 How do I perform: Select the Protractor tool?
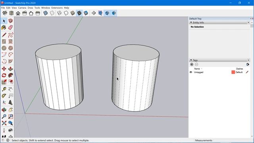pos(4,96)
